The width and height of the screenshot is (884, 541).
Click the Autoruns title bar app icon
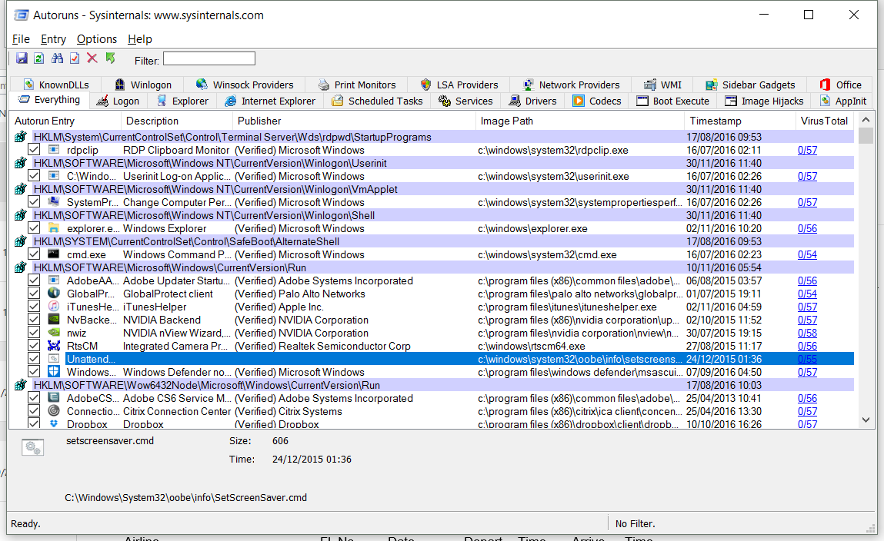pos(21,15)
